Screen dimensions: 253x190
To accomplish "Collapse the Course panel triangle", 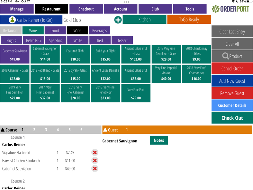I will click(3, 130).
